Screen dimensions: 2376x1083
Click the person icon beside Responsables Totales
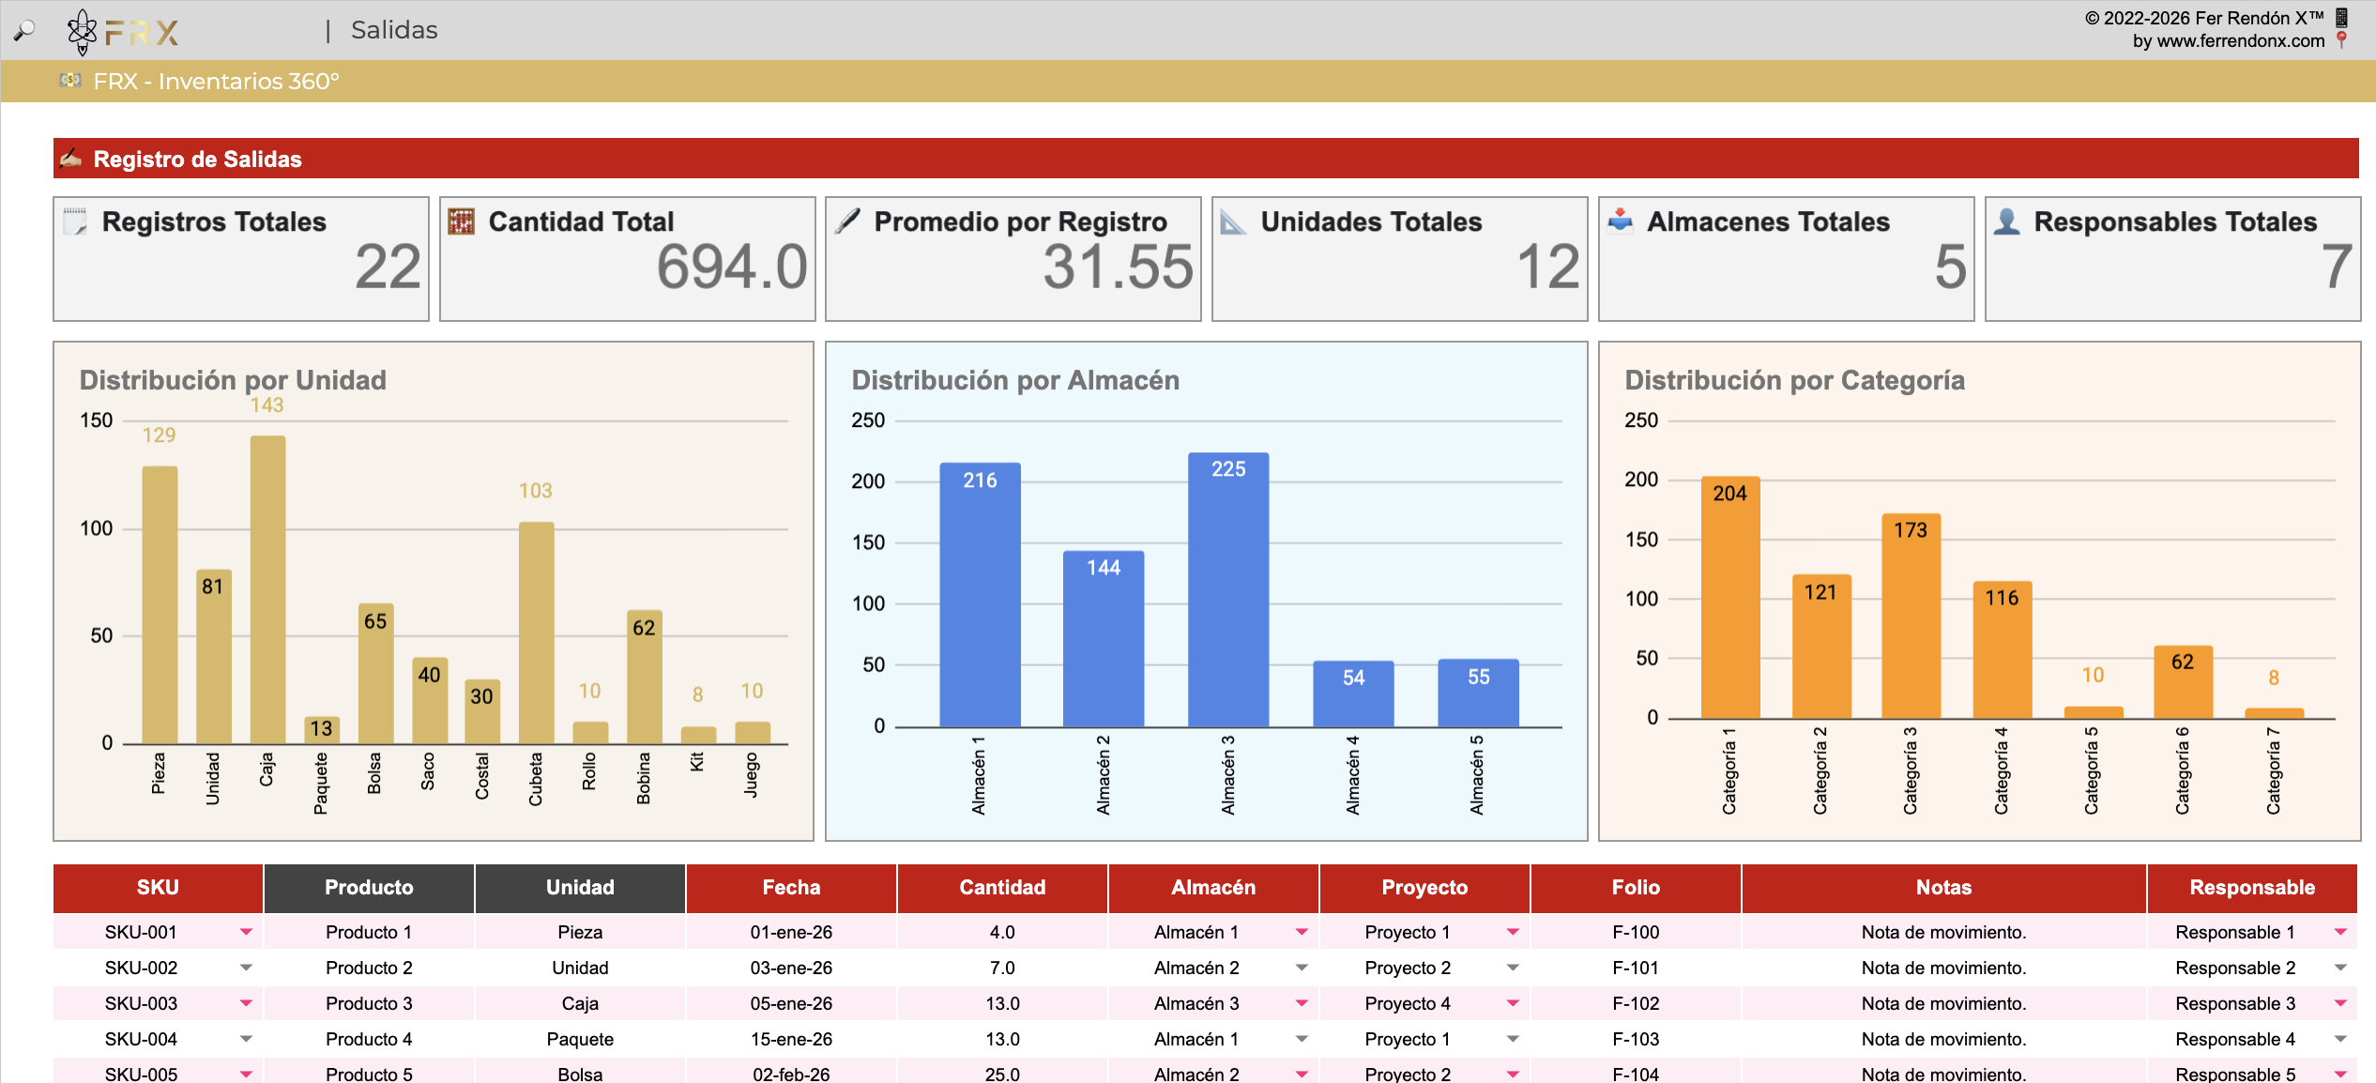[x=2006, y=221]
